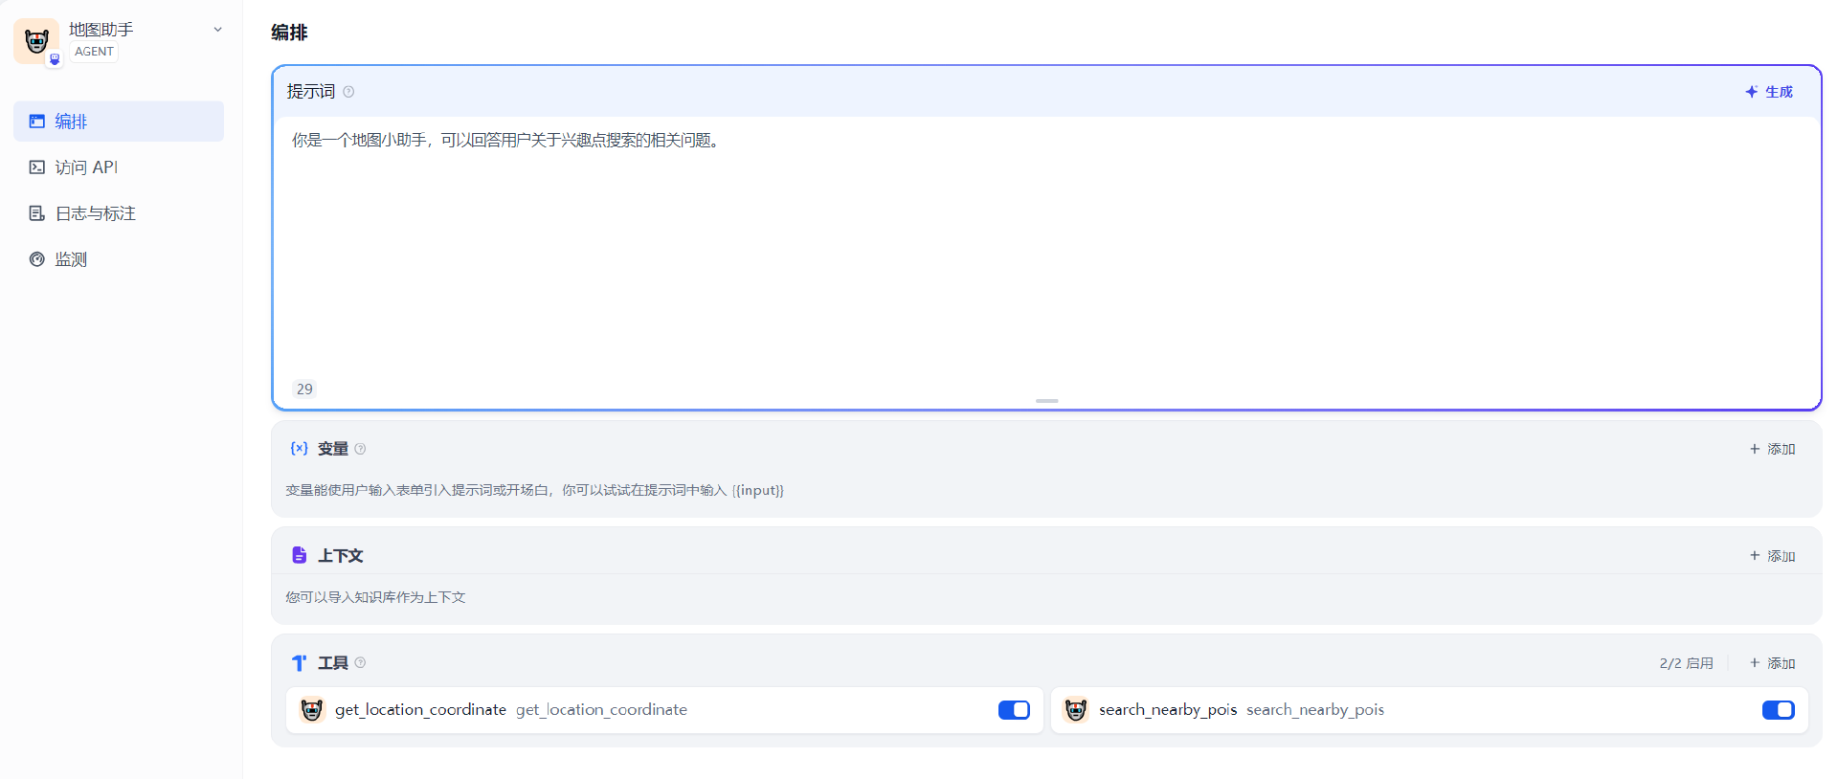Add a new tool with 添加
This screenshot has width=1838, height=779.
[1772, 663]
